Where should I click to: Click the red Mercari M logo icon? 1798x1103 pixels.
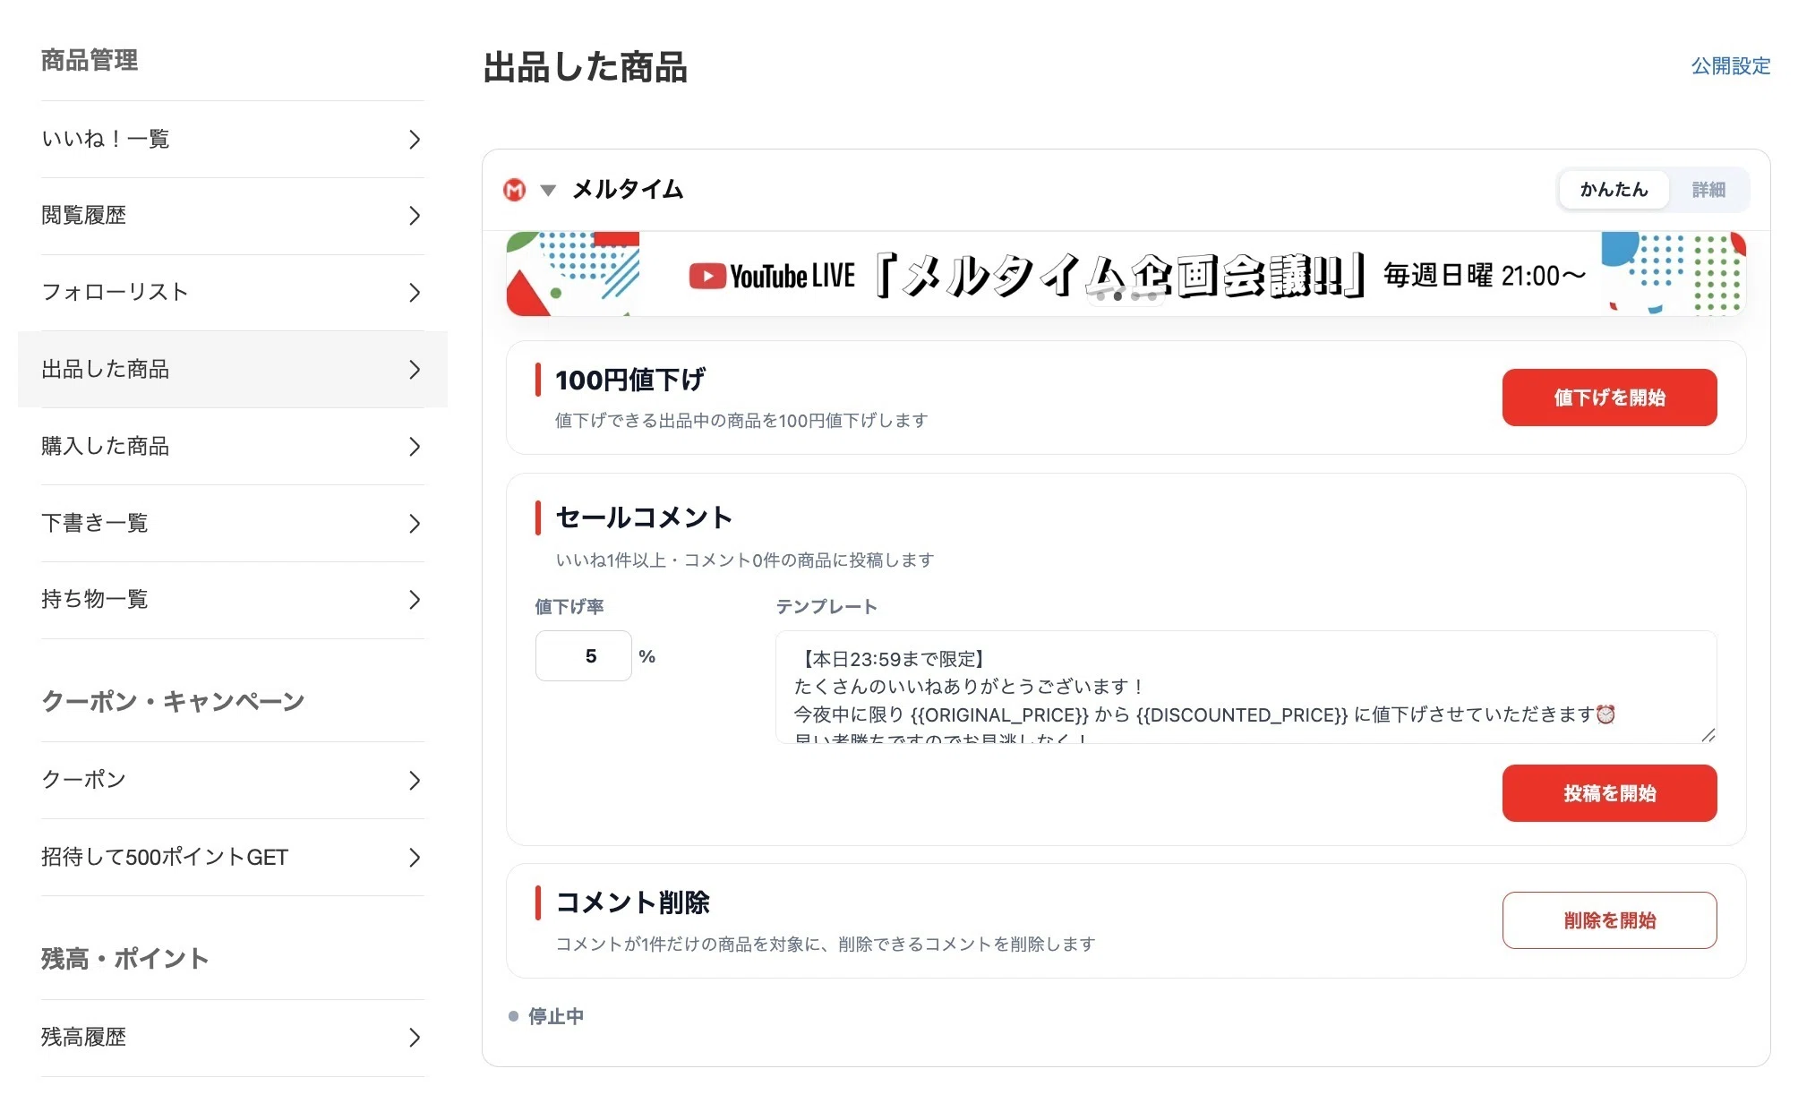(514, 190)
